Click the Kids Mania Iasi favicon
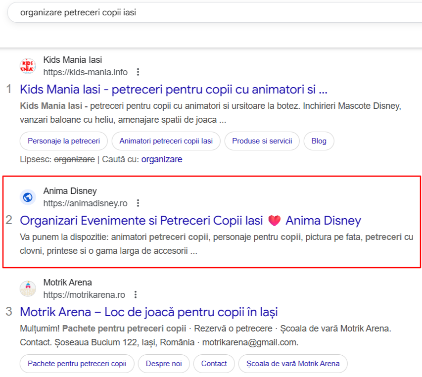This screenshot has height=377, width=422. coord(28,66)
